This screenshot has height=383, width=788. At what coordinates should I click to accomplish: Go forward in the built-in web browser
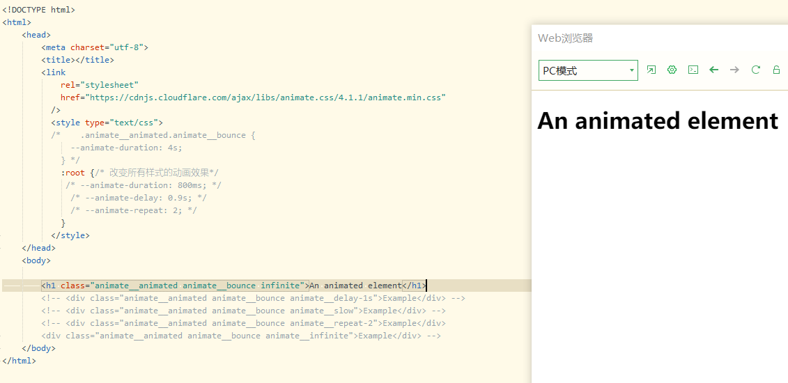pyautogui.click(x=735, y=70)
